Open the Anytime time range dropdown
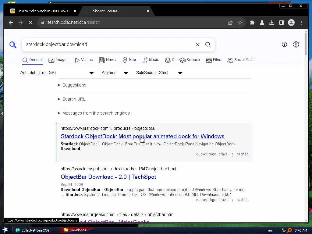The width and height of the screenshot is (312, 234). [115, 73]
